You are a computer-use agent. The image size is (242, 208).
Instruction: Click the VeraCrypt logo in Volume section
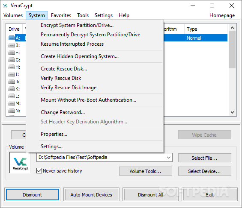(x=20, y=163)
